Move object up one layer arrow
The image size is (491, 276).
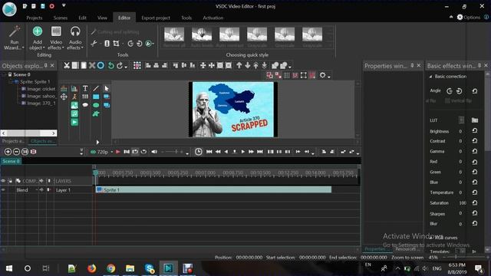[x=239, y=65]
